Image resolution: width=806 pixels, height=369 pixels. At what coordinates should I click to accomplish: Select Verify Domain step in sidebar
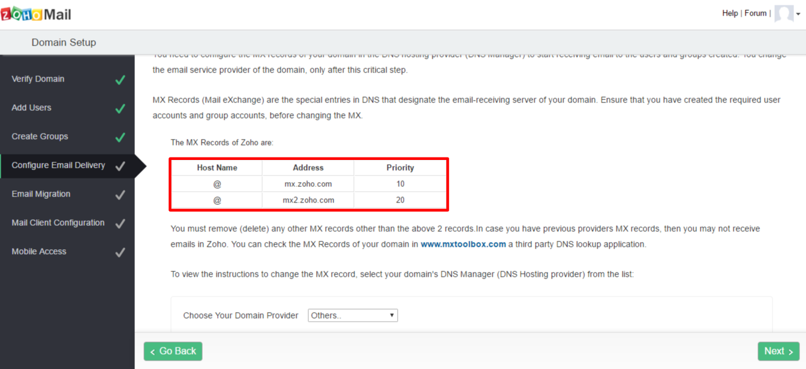coord(38,79)
